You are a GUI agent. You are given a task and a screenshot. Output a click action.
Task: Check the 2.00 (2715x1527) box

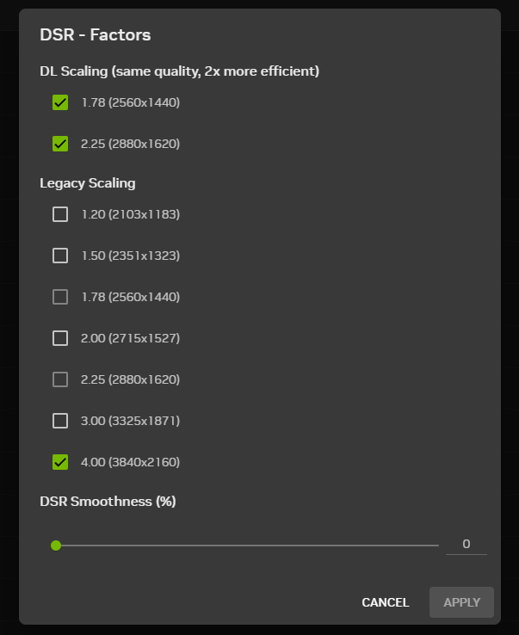point(60,338)
